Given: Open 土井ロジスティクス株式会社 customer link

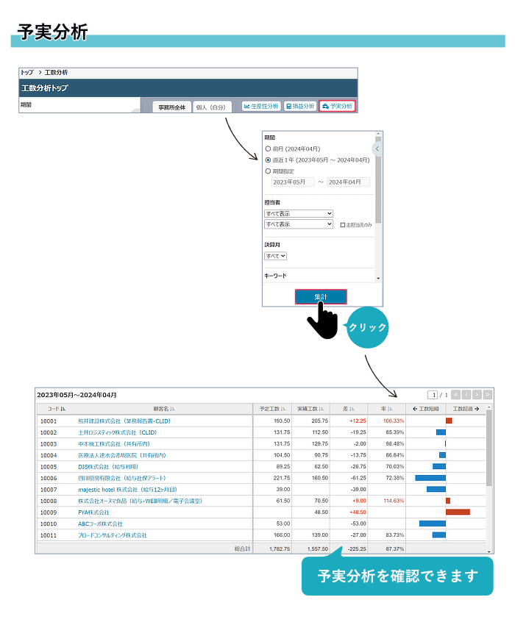Looking at the screenshot, I should (118, 432).
